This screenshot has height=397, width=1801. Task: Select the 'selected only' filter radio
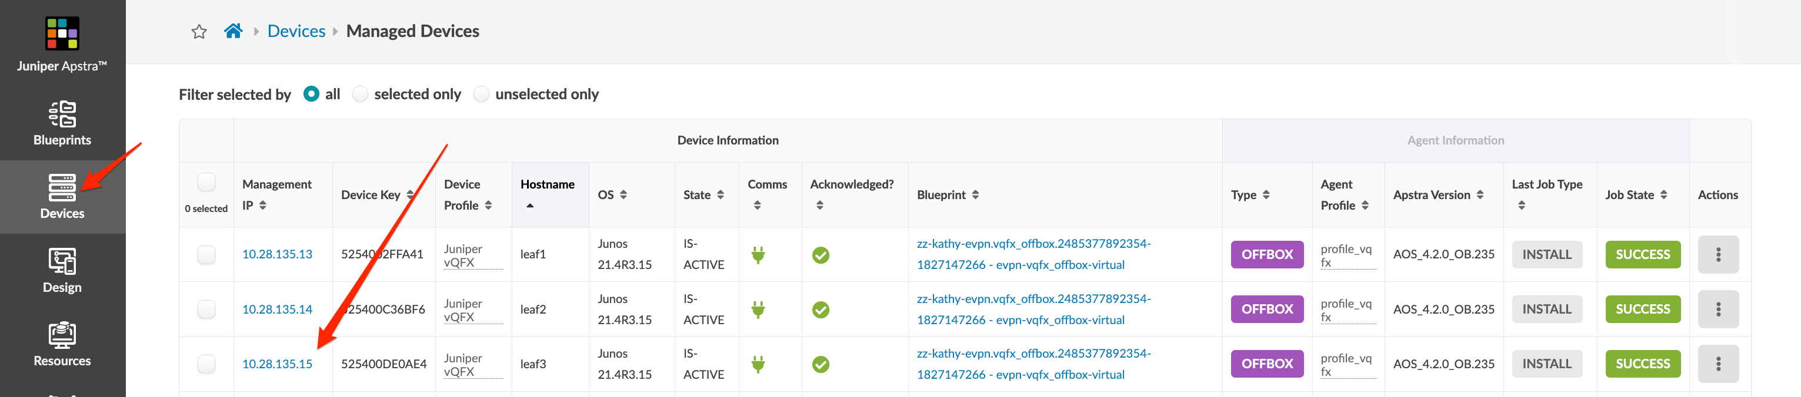pyautogui.click(x=360, y=94)
